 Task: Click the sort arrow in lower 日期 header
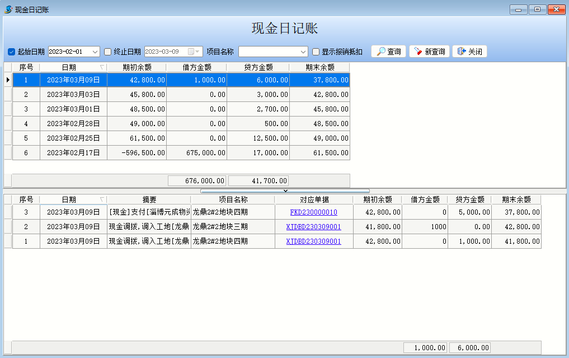102,199
